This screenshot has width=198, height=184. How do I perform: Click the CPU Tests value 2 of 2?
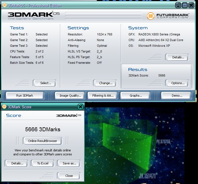coord(40,51)
